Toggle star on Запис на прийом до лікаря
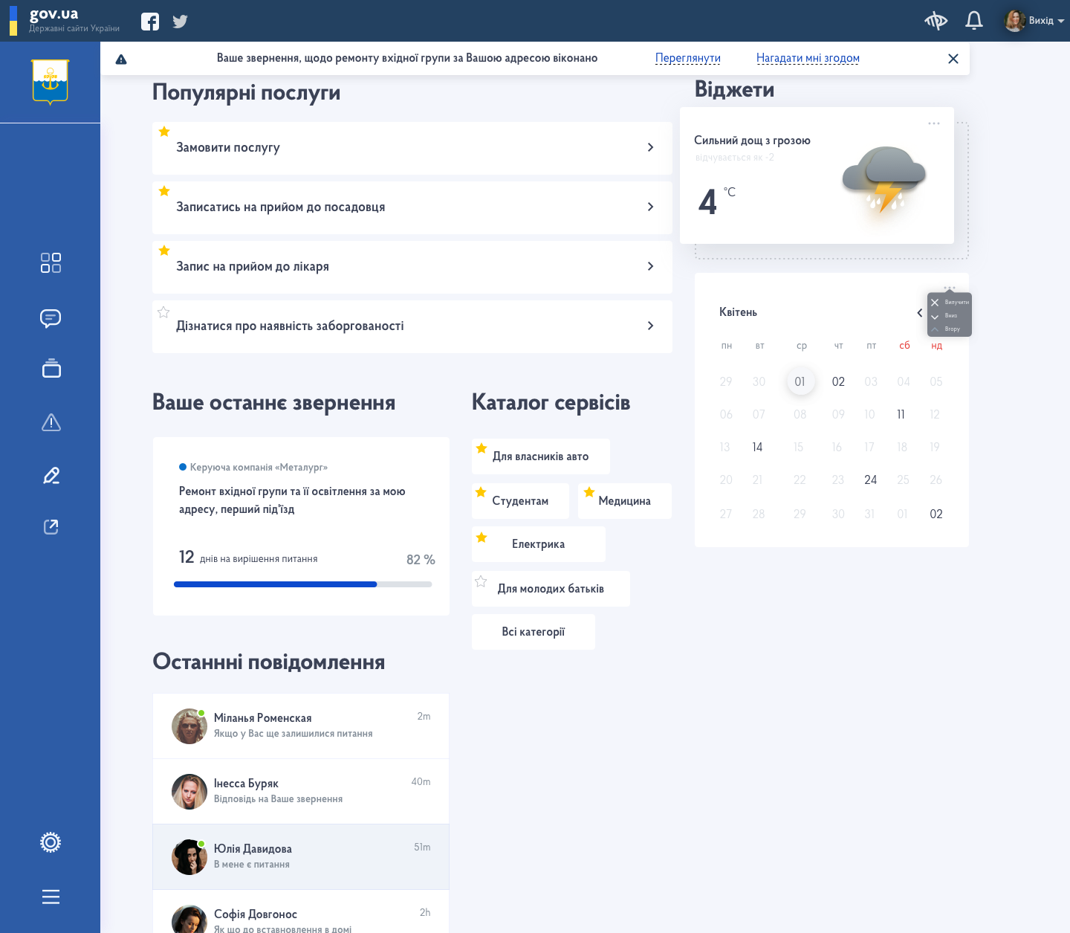 click(x=164, y=251)
